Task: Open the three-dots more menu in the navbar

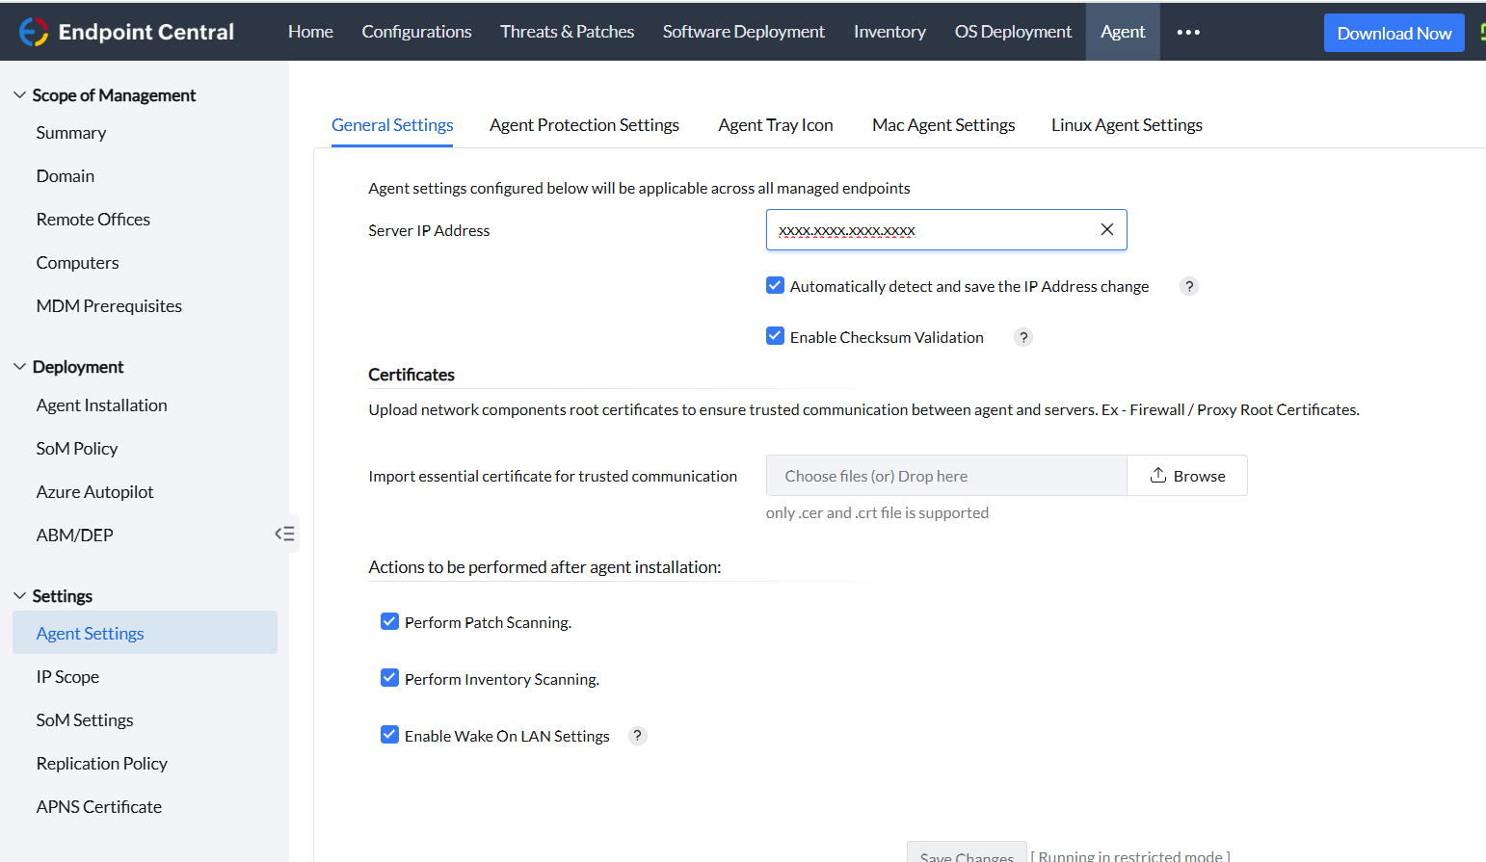Action: point(1188,32)
